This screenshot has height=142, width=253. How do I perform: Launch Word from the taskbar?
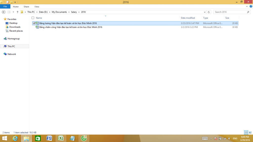tap(49, 138)
